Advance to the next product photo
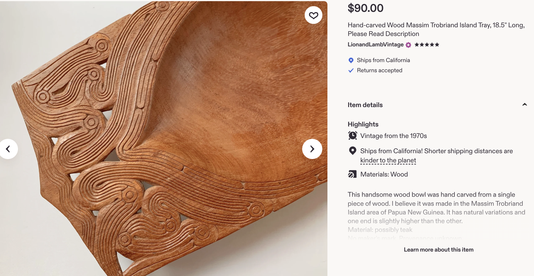This screenshot has width=534, height=276. pos(312,149)
